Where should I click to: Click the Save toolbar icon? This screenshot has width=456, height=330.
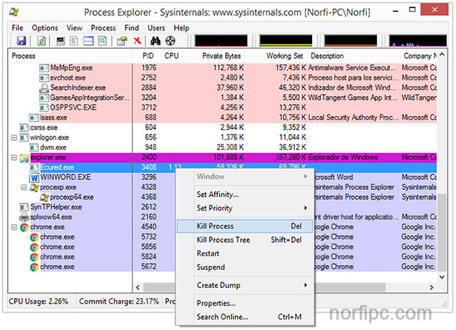pos(21,41)
